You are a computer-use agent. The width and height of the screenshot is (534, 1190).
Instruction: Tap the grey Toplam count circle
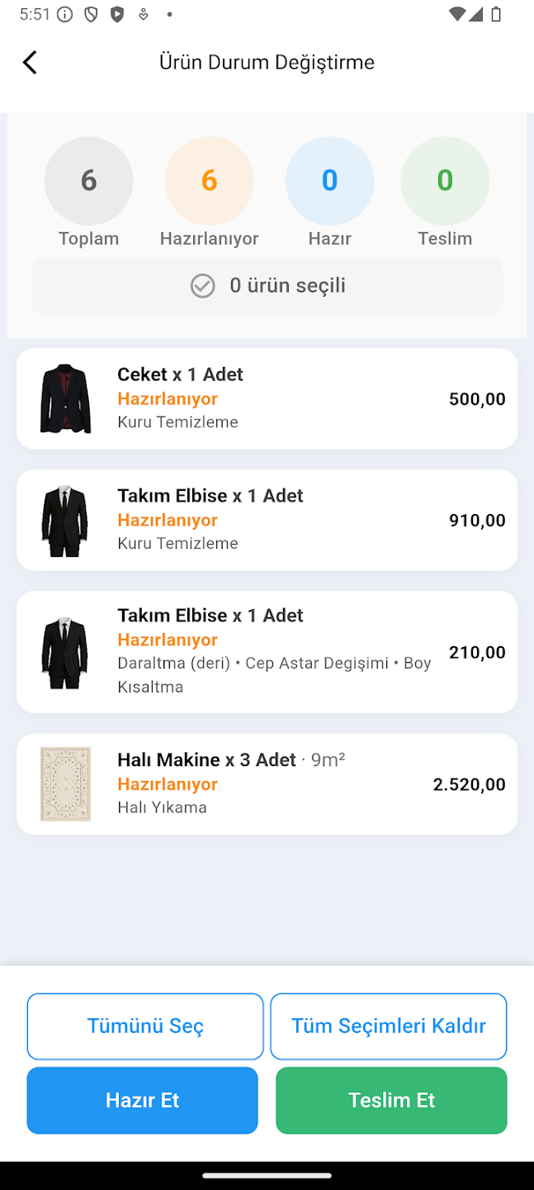click(x=88, y=180)
